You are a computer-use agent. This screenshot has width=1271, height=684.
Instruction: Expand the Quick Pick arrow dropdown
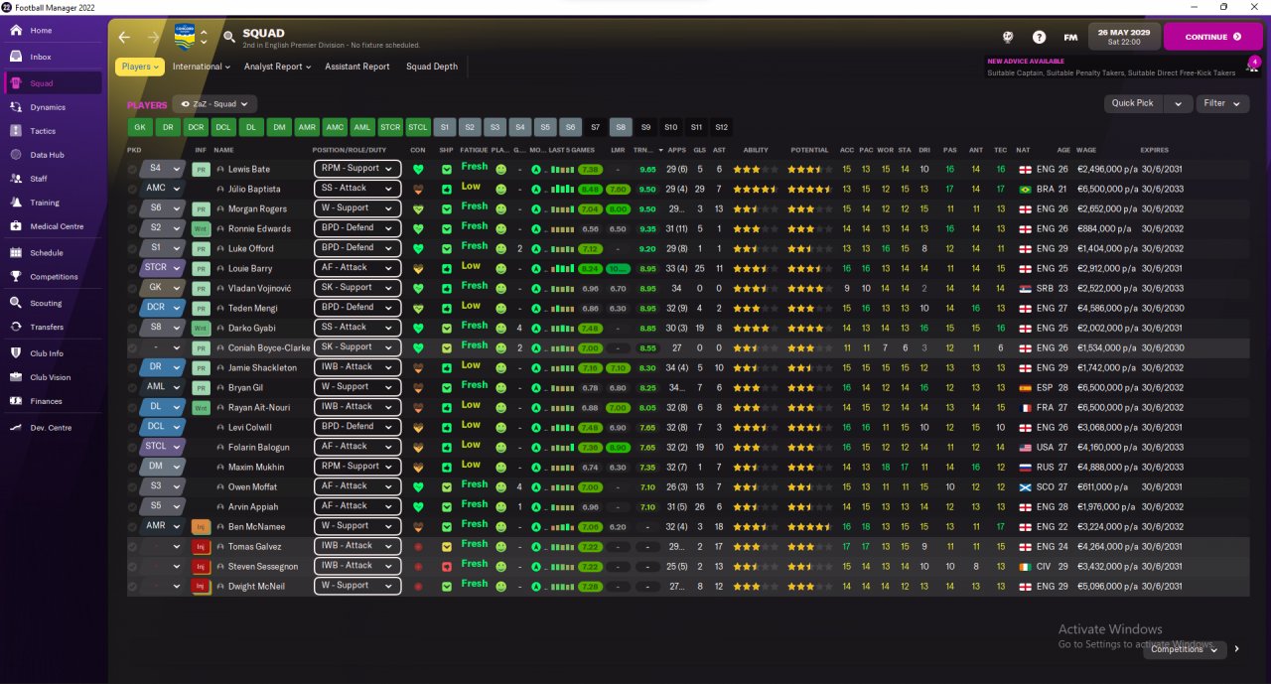pos(1178,103)
